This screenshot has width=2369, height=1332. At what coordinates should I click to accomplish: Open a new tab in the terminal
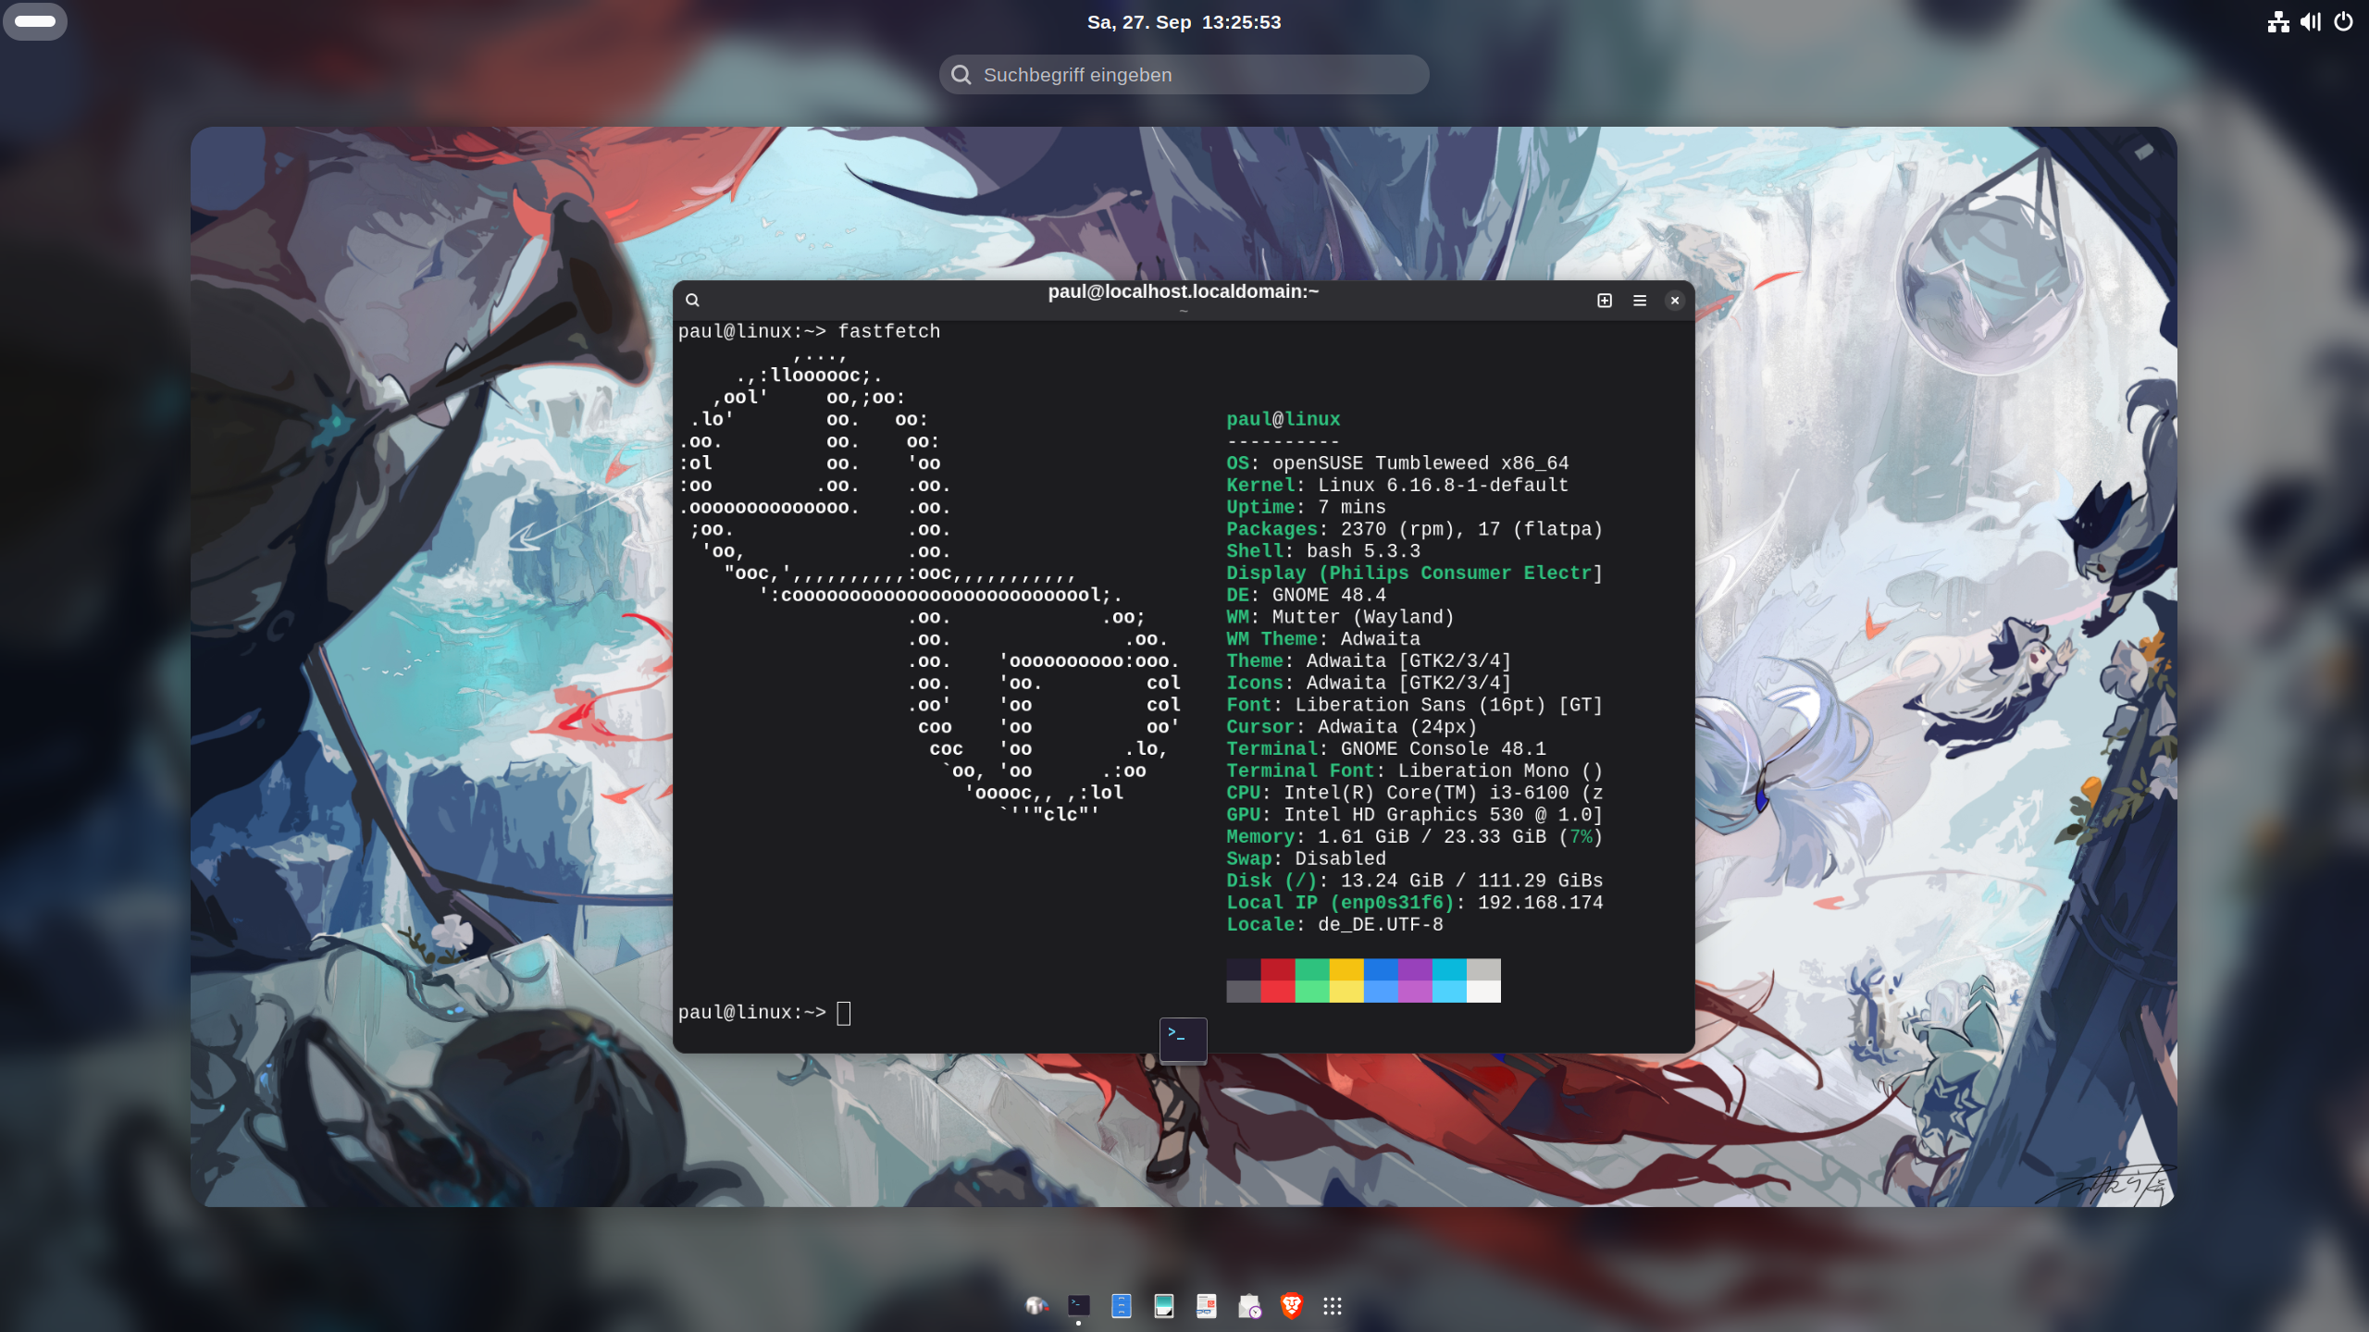1605,301
